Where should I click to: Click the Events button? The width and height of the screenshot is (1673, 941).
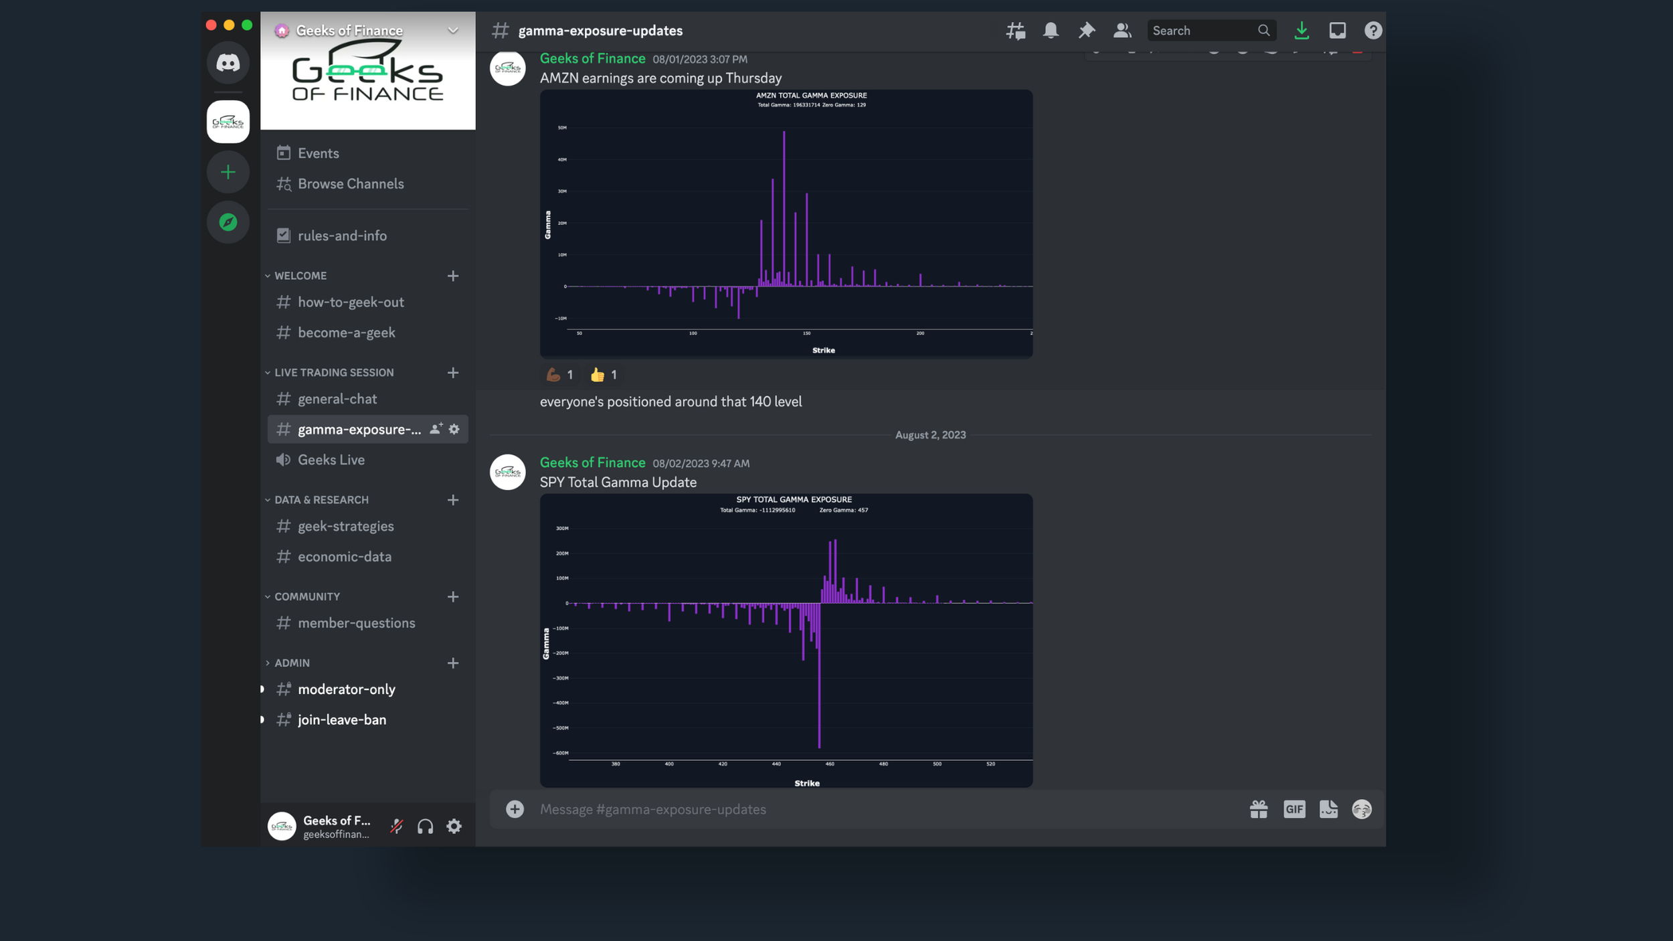point(318,153)
